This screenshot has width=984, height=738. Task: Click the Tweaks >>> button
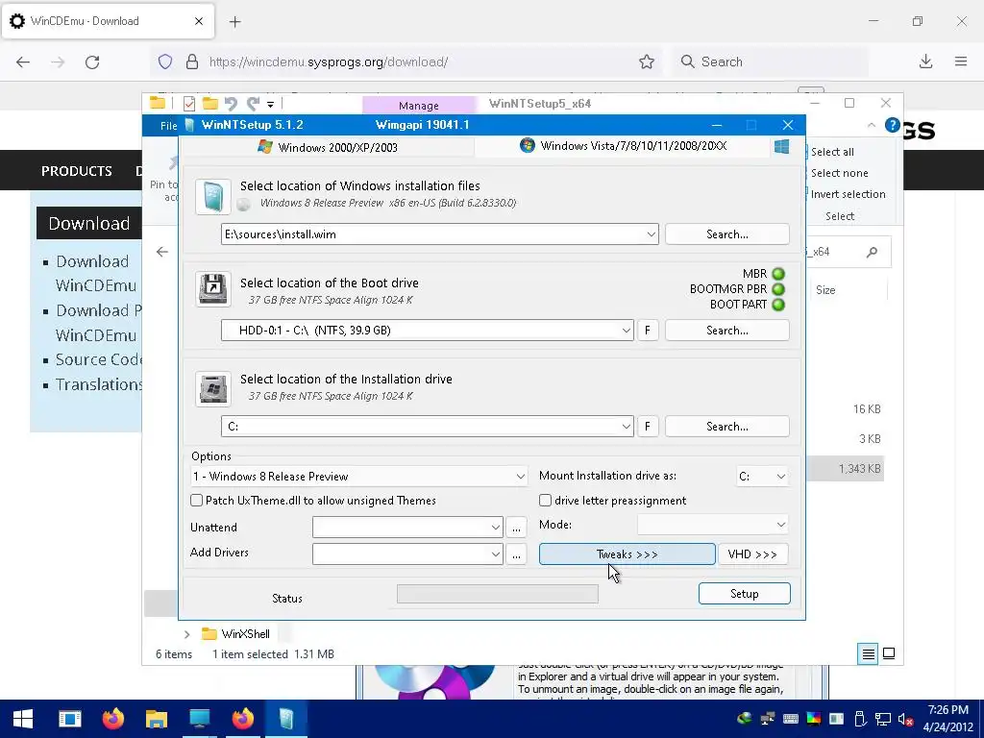(x=627, y=554)
